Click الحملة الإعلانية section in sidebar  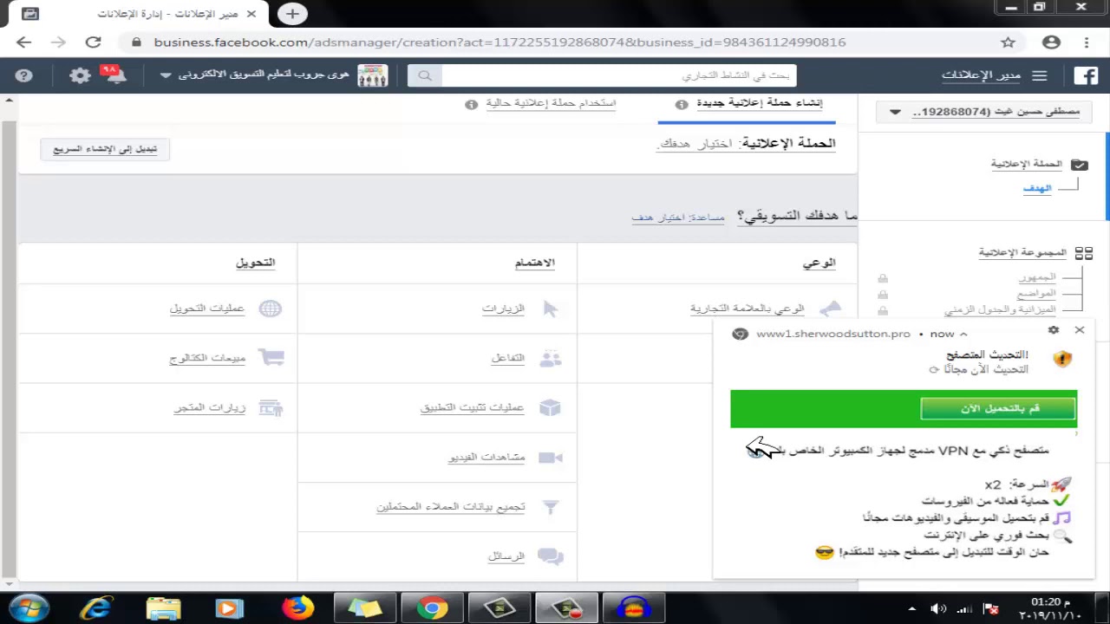click(x=1026, y=164)
